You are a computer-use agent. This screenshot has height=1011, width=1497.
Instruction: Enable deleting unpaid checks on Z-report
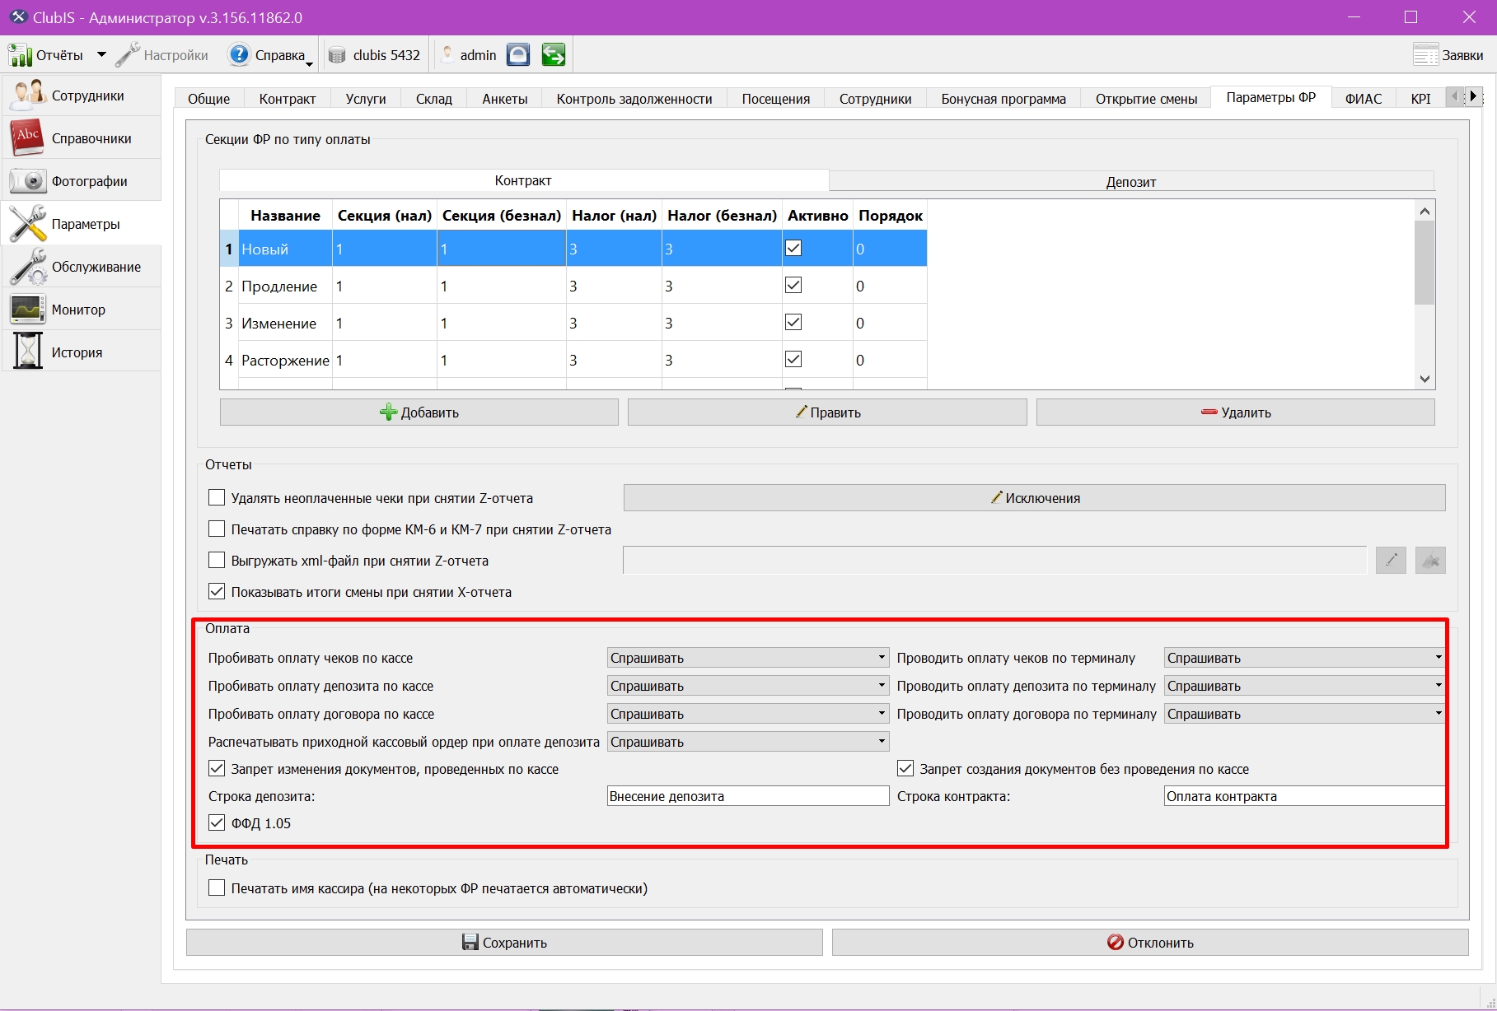coord(217,497)
